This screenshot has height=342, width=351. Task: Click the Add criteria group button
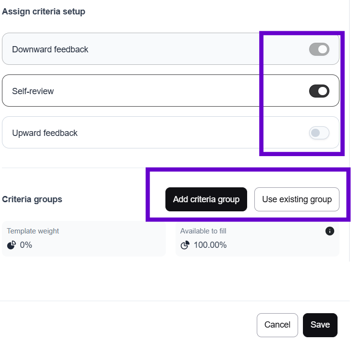click(206, 199)
